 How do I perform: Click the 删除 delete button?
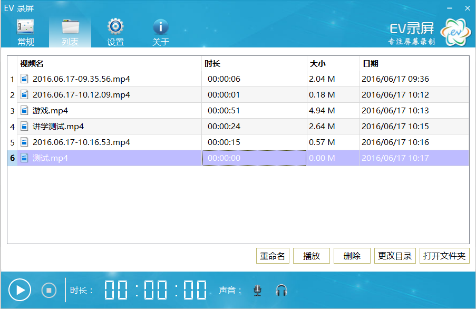352,256
